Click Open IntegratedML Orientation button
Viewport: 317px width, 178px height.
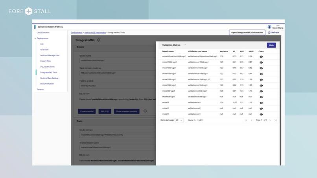pos(247,33)
